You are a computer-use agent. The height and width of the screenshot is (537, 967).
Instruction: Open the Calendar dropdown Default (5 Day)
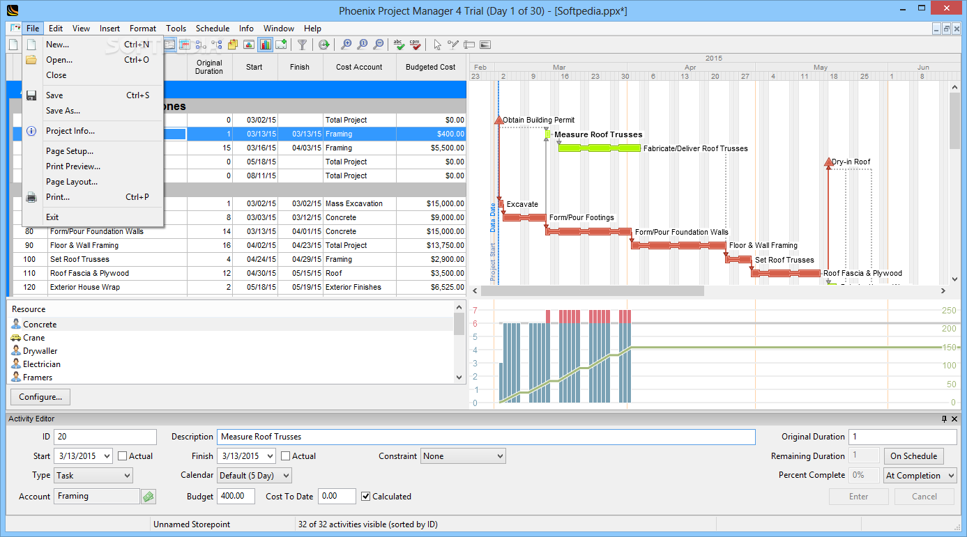point(254,476)
